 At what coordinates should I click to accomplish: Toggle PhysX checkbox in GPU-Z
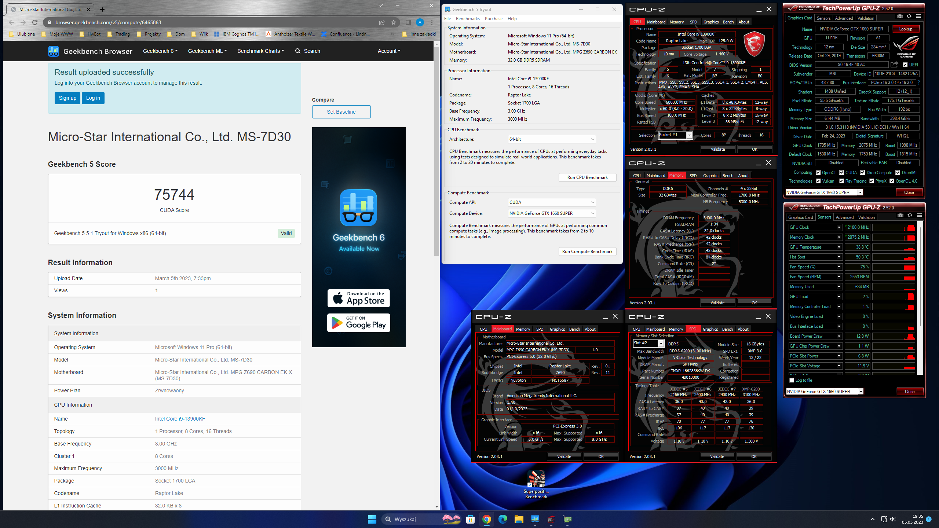872,181
